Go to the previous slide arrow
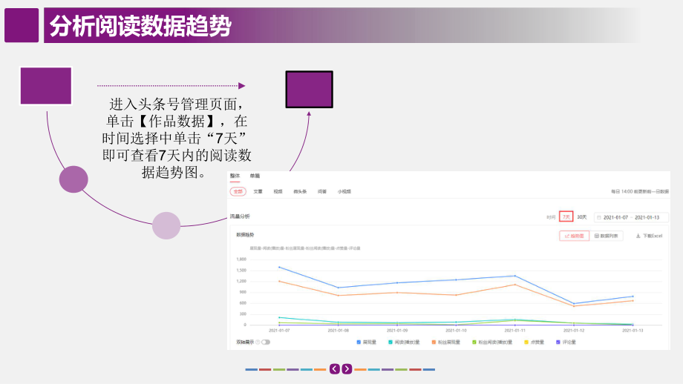 pos(335,368)
